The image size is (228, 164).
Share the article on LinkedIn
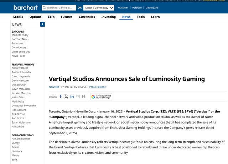72,97
